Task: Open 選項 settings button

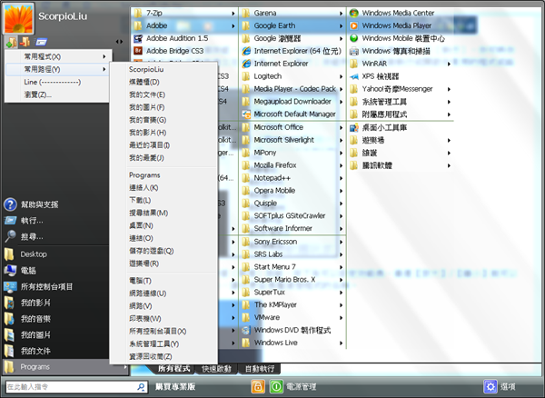Action: pos(500,386)
